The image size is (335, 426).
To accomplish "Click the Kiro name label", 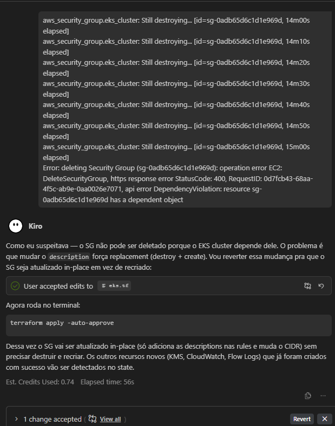I will pos(35,226).
